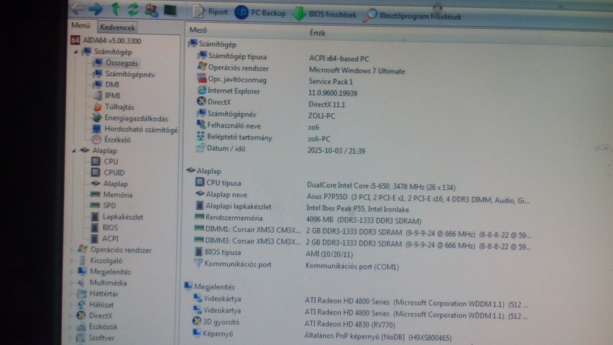Select CPU in the tree
This screenshot has height=345, width=613.
pyautogui.click(x=111, y=161)
